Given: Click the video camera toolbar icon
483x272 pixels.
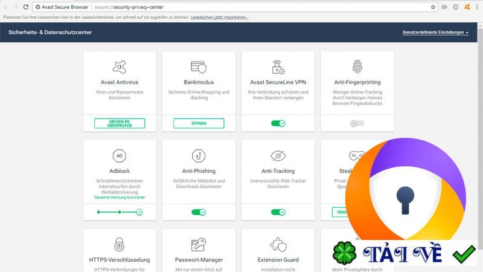Looking at the screenshot, I should tap(444, 7).
